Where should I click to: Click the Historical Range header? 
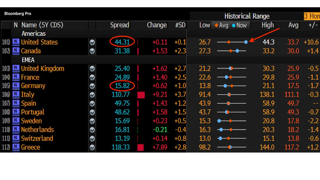tap(247, 16)
